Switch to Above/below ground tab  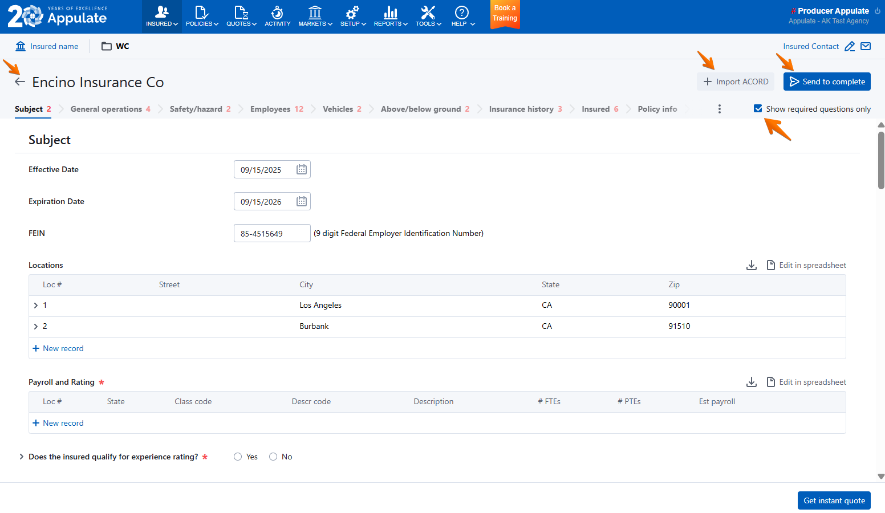(x=425, y=109)
